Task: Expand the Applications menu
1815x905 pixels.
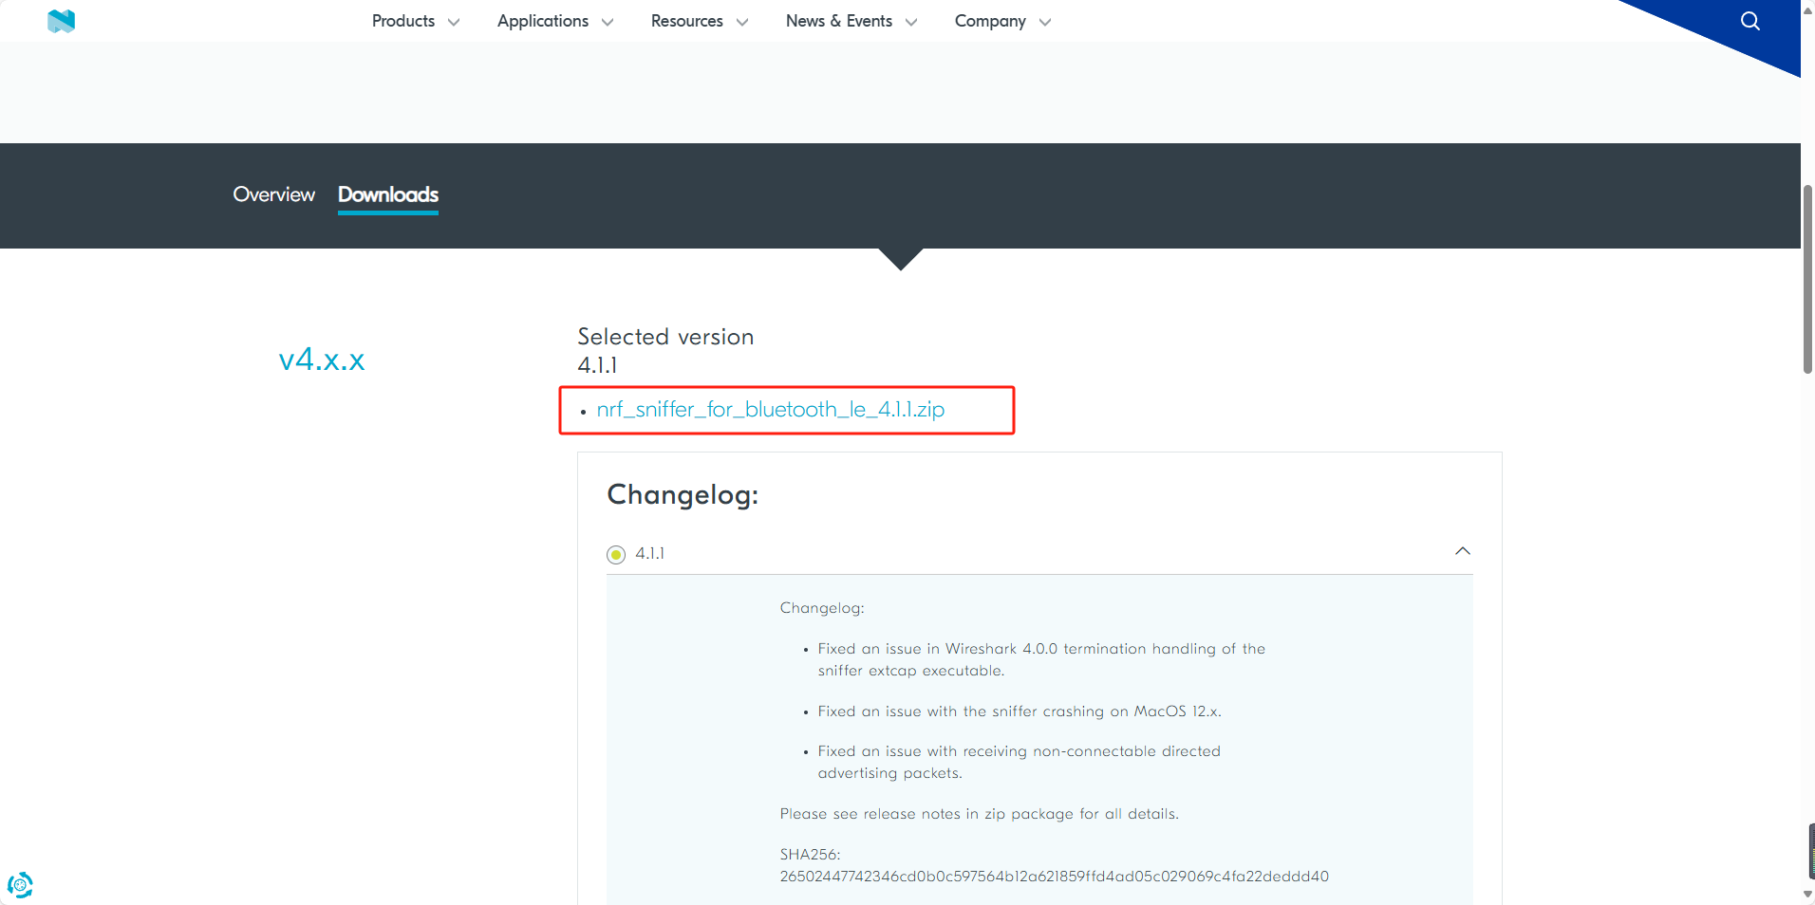Action: tap(543, 21)
